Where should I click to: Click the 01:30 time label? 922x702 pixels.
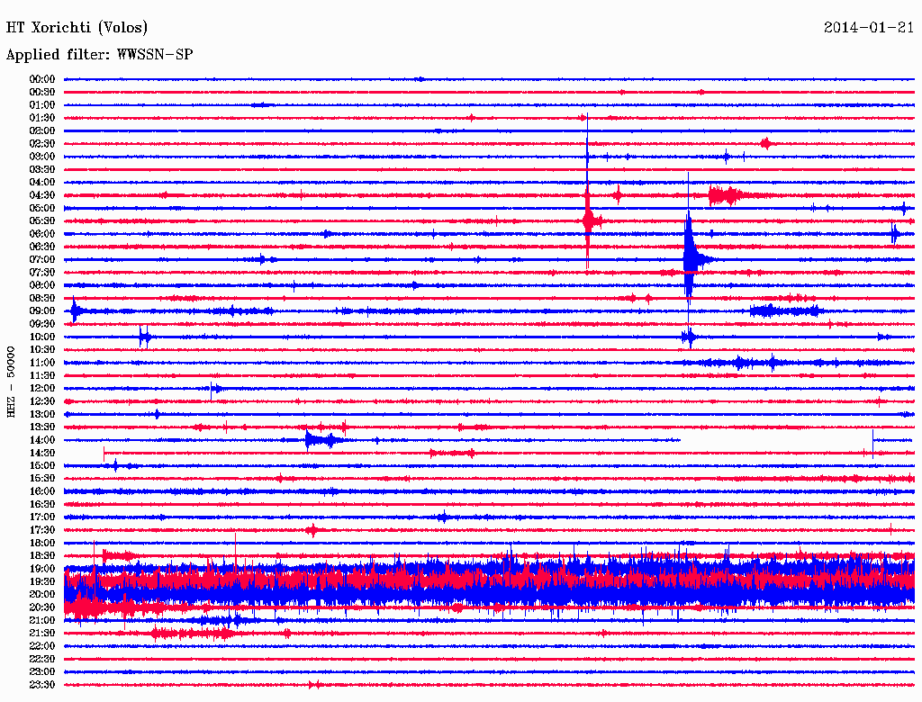(x=42, y=118)
